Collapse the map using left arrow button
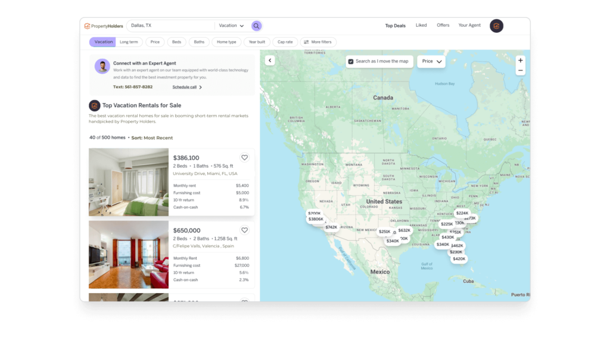The image size is (610, 343). click(x=270, y=60)
